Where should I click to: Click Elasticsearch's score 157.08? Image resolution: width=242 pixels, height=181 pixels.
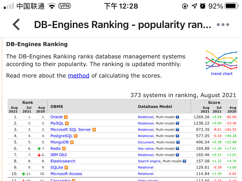203,161
